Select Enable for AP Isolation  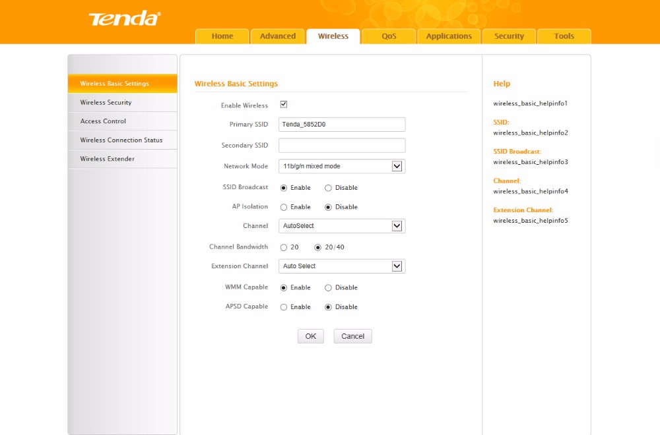[x=284, y=207]
